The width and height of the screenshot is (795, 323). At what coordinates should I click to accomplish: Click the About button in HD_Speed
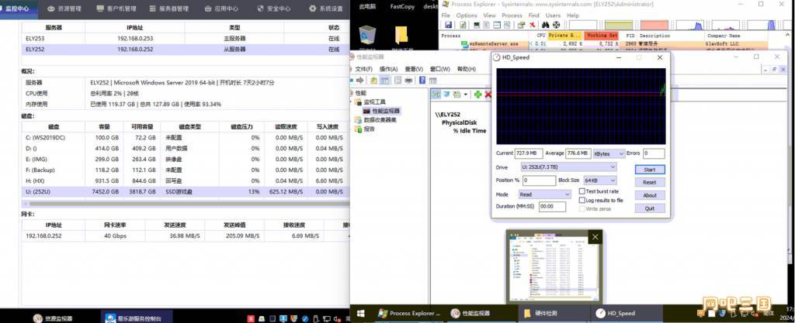coord(650,196)
